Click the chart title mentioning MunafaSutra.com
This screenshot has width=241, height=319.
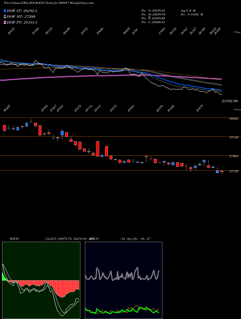[49, 3]
